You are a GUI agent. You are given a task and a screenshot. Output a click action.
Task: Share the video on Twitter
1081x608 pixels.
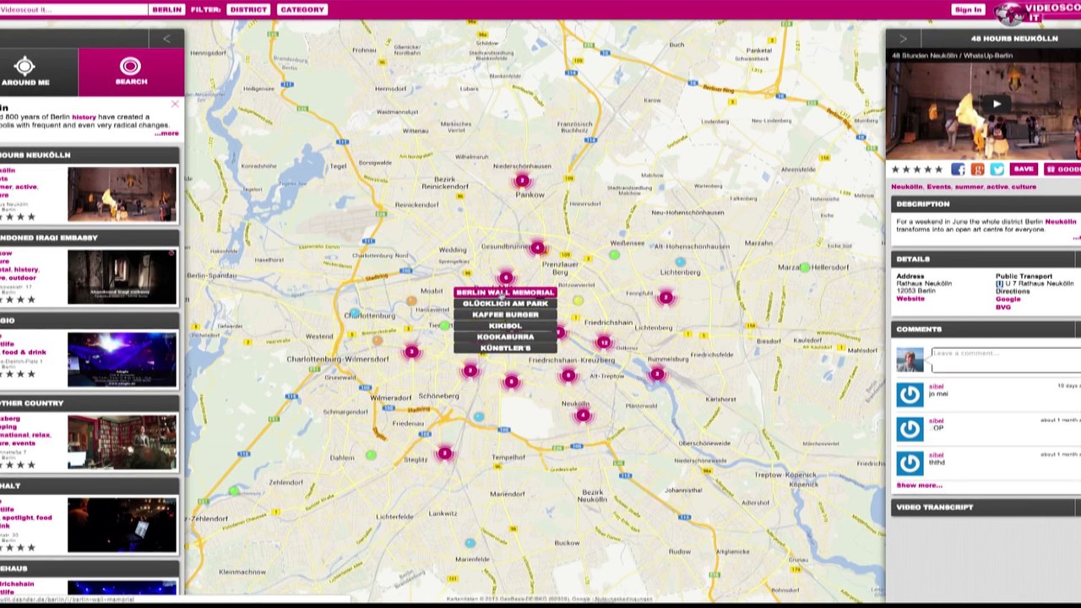point(997,170)
